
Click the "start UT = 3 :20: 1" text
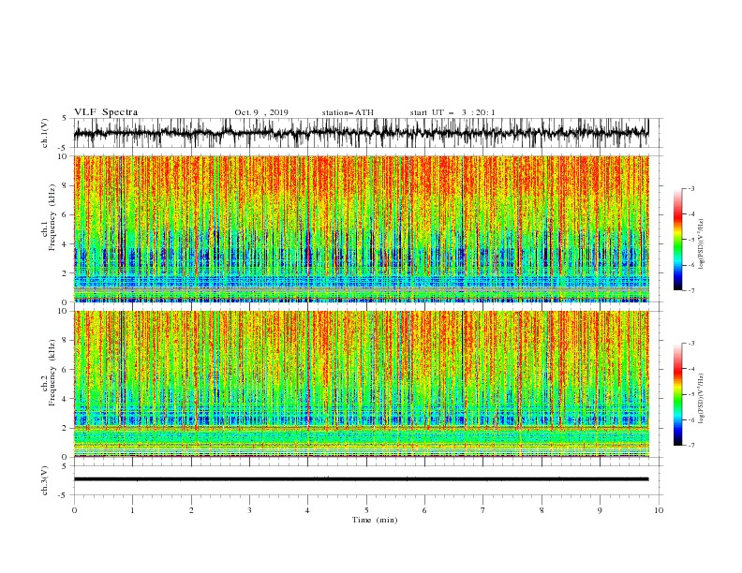pos(453,112)
